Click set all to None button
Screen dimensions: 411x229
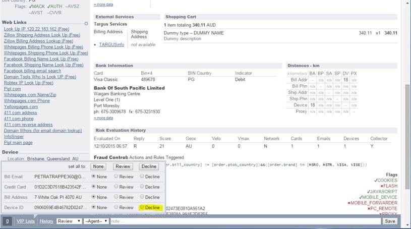[98, 166]
